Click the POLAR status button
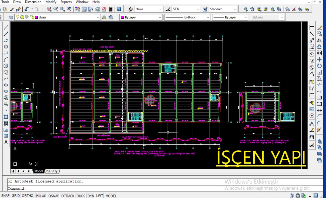 click(x=41, y=196)
